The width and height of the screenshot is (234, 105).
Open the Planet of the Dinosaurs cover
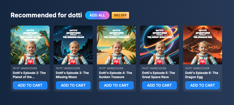[30, 45]
